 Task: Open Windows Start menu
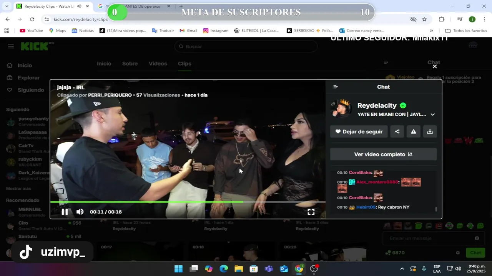point(178,269)
